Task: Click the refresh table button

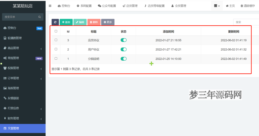Action: [55, 22]
